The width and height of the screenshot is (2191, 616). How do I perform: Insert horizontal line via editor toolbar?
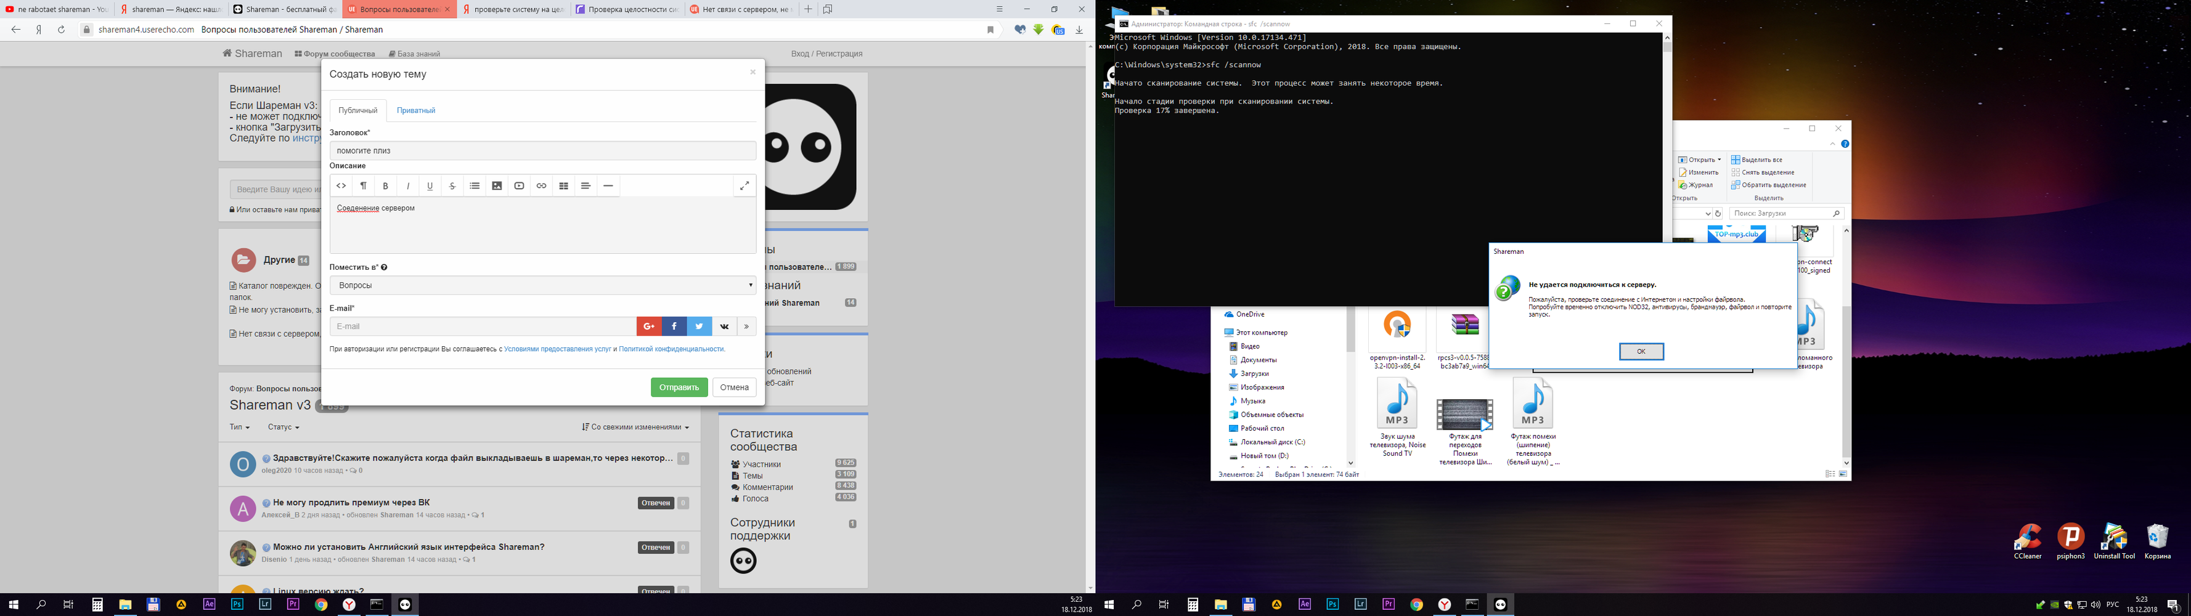click(x=608, y=186)
